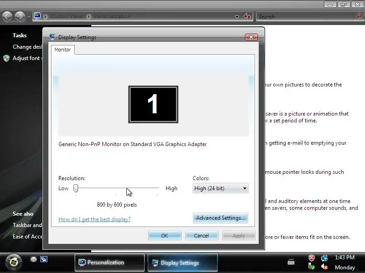The image size is (365, 273).
Task: Open 'Adjust font size' task link
Action: pos(27,58)
